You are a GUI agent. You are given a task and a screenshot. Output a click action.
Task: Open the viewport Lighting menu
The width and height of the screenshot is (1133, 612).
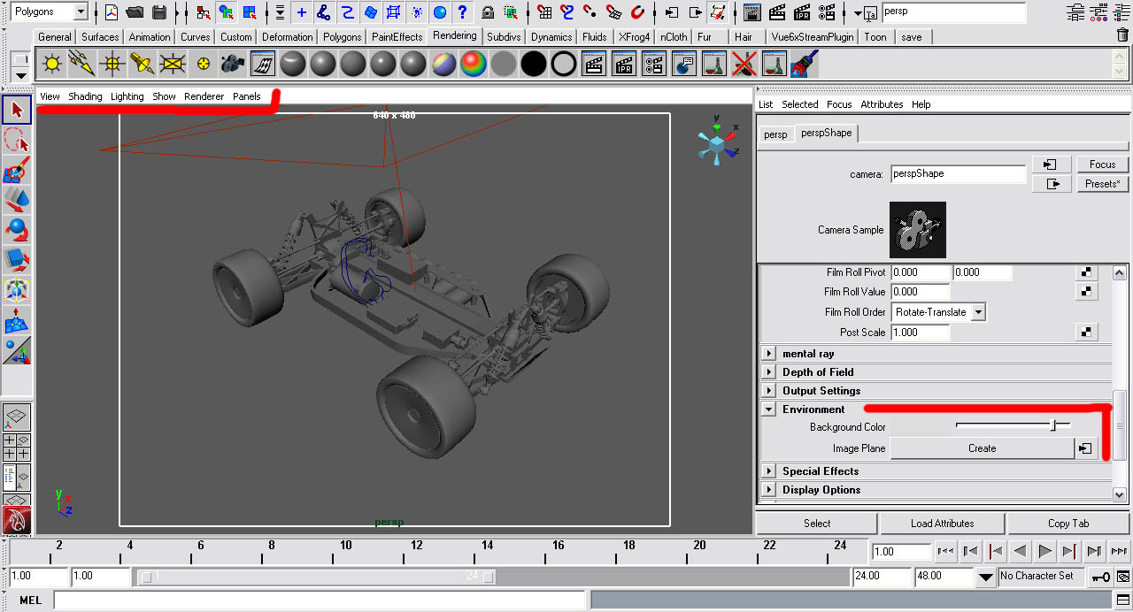pyautogui.click(x=127, y=96)
